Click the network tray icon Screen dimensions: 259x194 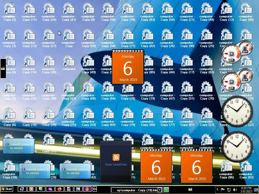(x=229, y=190)
